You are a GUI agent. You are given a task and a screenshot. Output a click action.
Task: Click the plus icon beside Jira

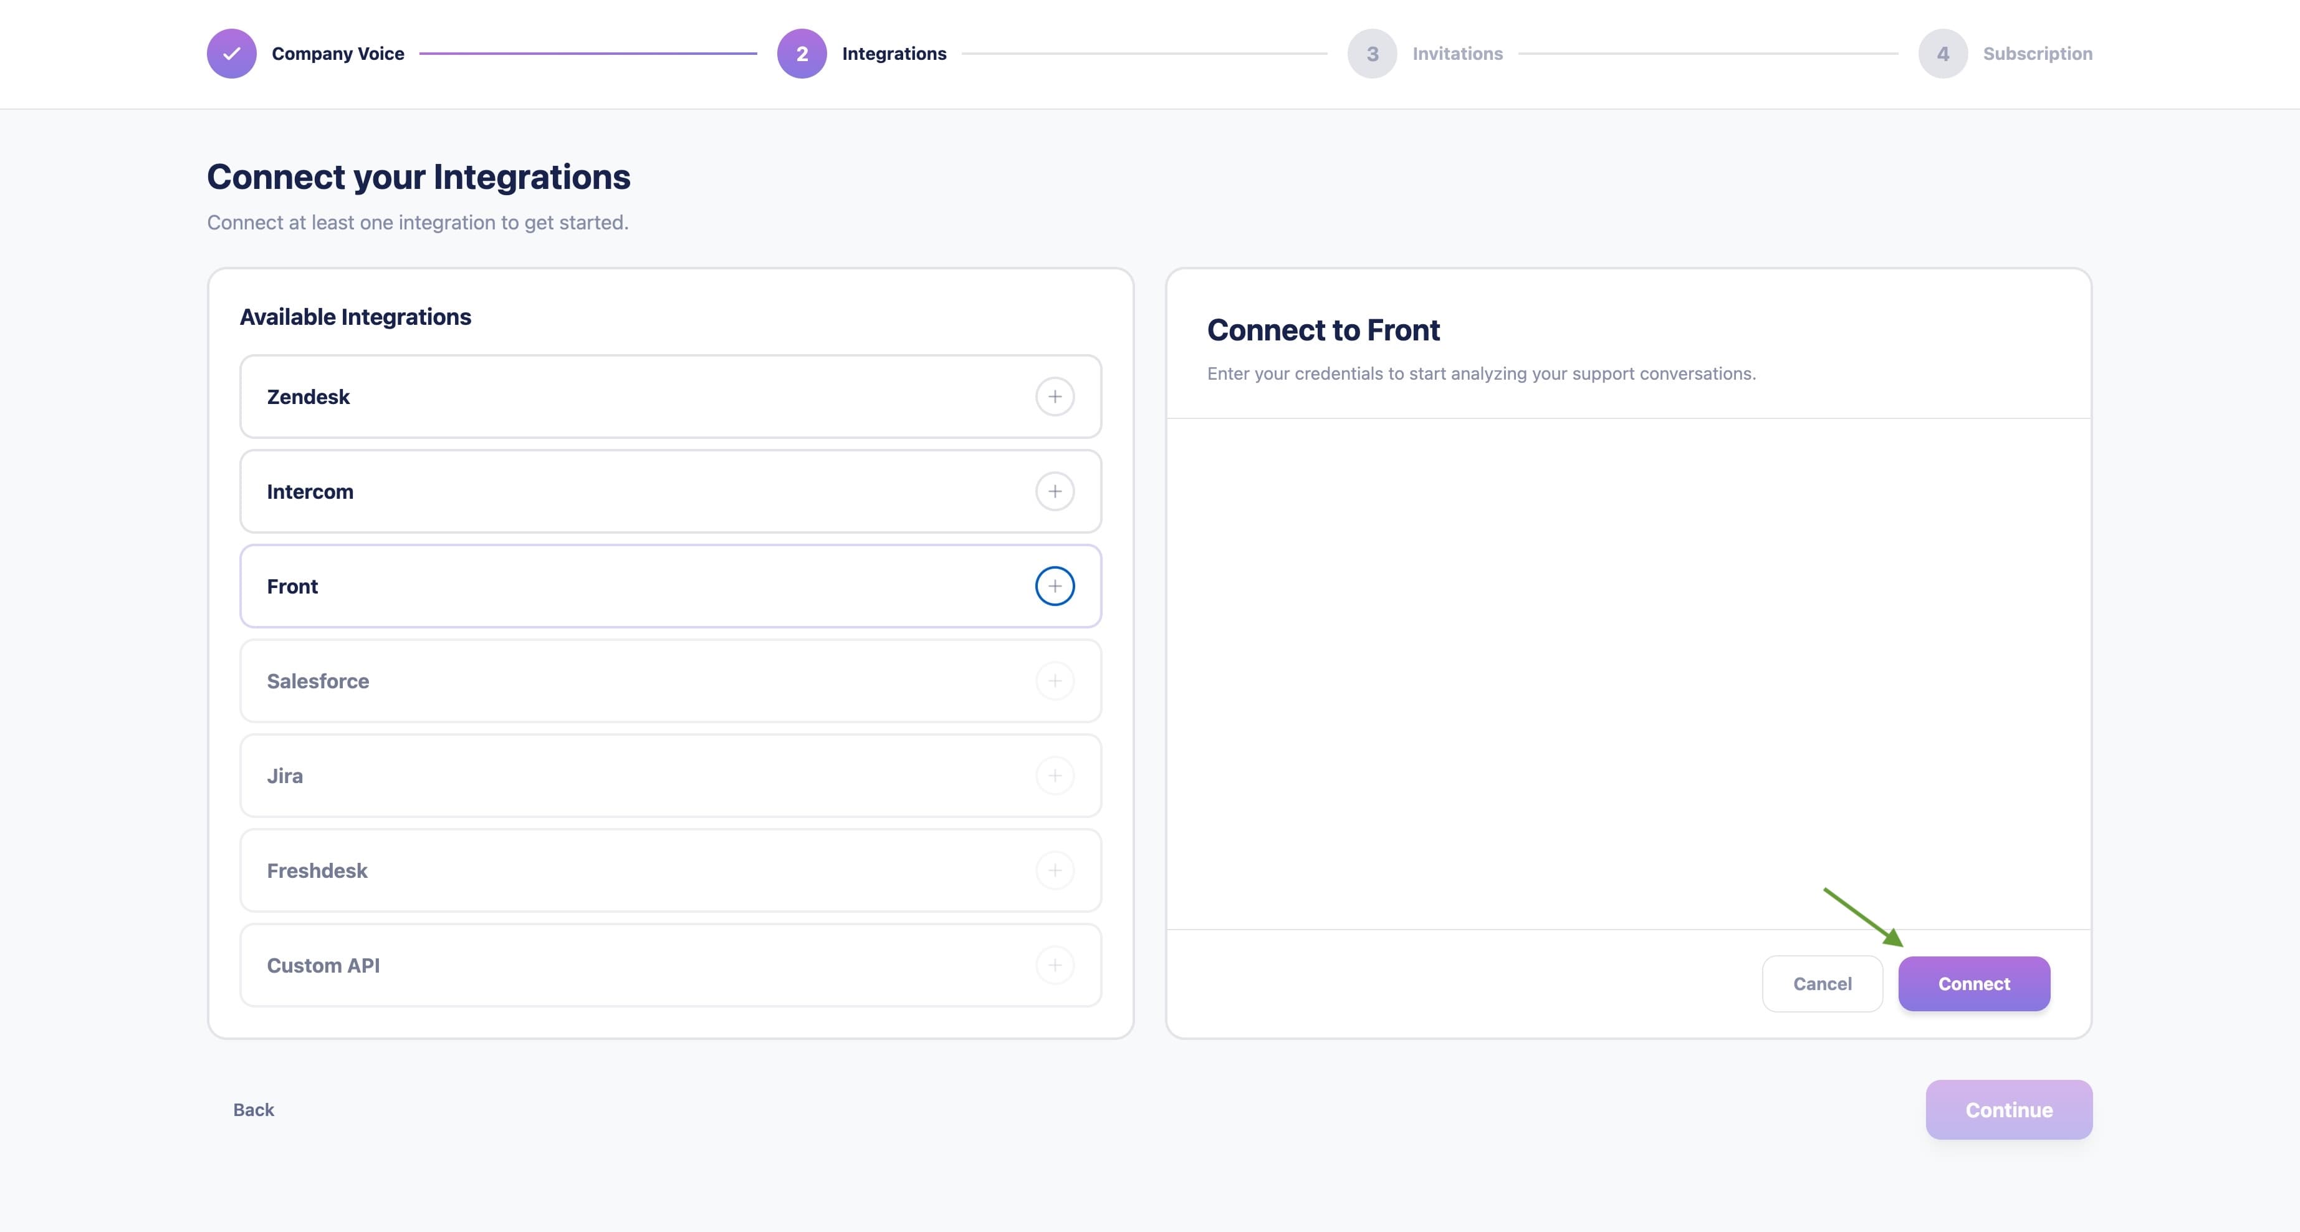pos(1057,776)
